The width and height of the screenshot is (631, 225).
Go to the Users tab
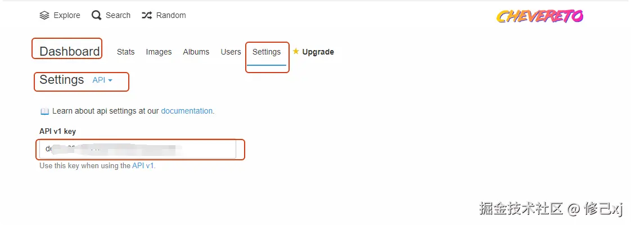[x=231, y=52]
